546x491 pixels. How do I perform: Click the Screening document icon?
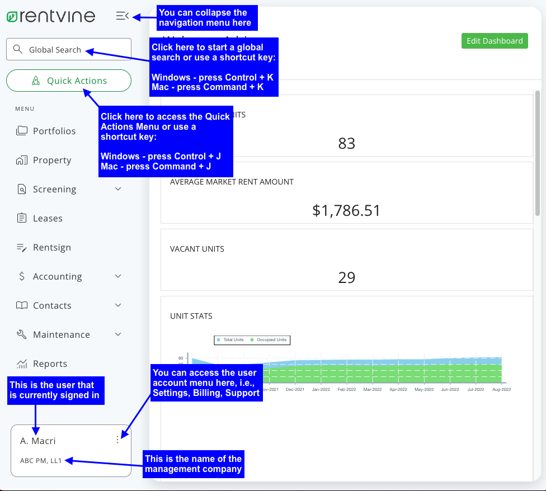[x=22, y=189]
